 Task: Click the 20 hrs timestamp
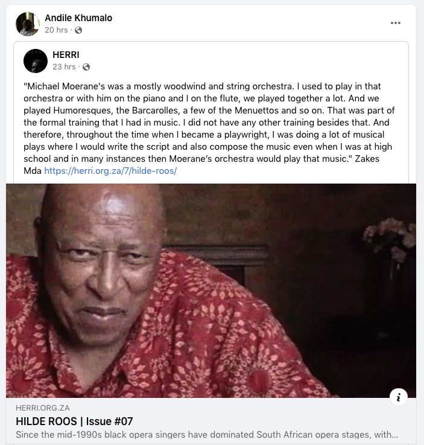[56, 30]
